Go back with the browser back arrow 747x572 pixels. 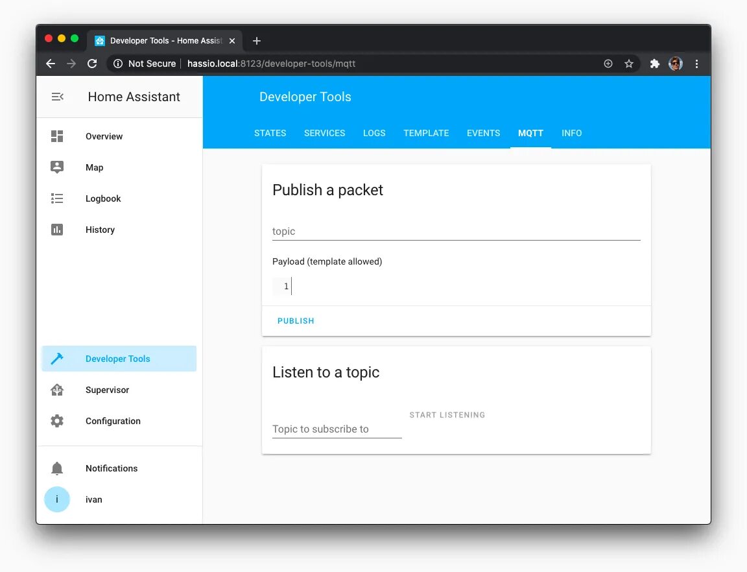tap(51, 64)
